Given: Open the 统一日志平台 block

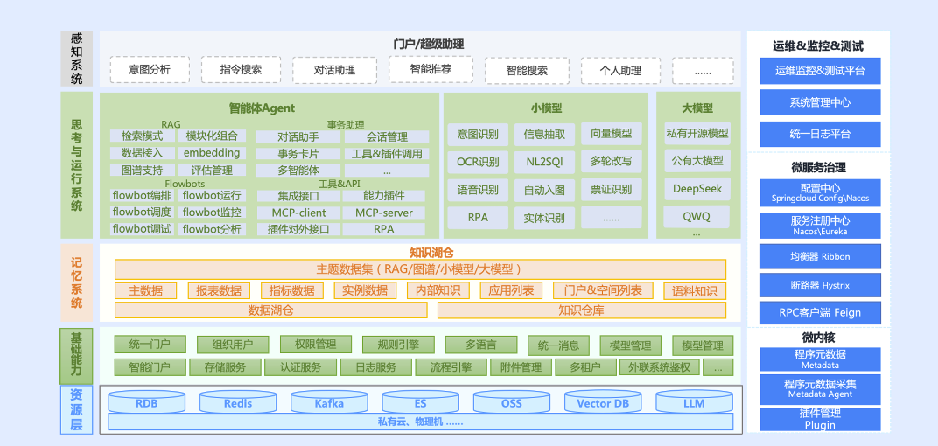Looking at the screenshot, I should (820, 134).
